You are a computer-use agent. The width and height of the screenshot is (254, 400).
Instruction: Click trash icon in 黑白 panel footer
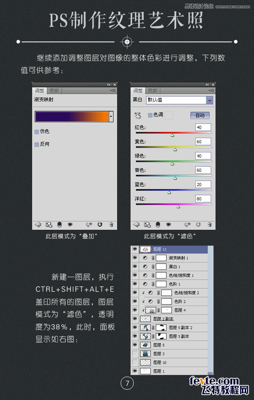210,225
